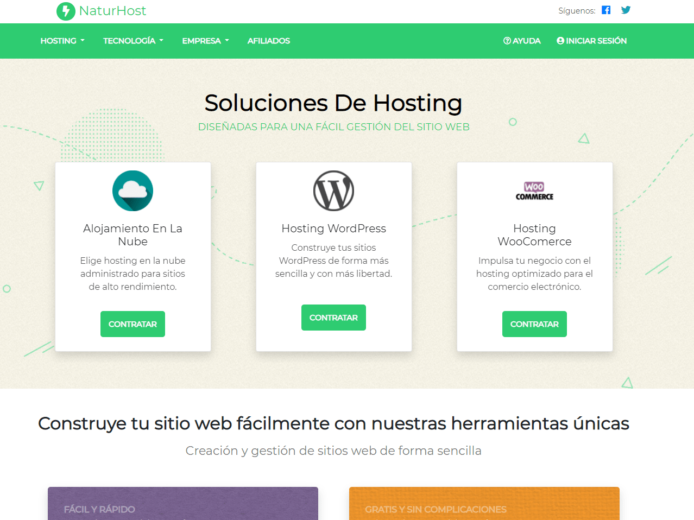Viewport: 694px width, 520px height.
Task: Open the purple FÁCIL Y RÁPIDO card
Action: coord(183,504)
